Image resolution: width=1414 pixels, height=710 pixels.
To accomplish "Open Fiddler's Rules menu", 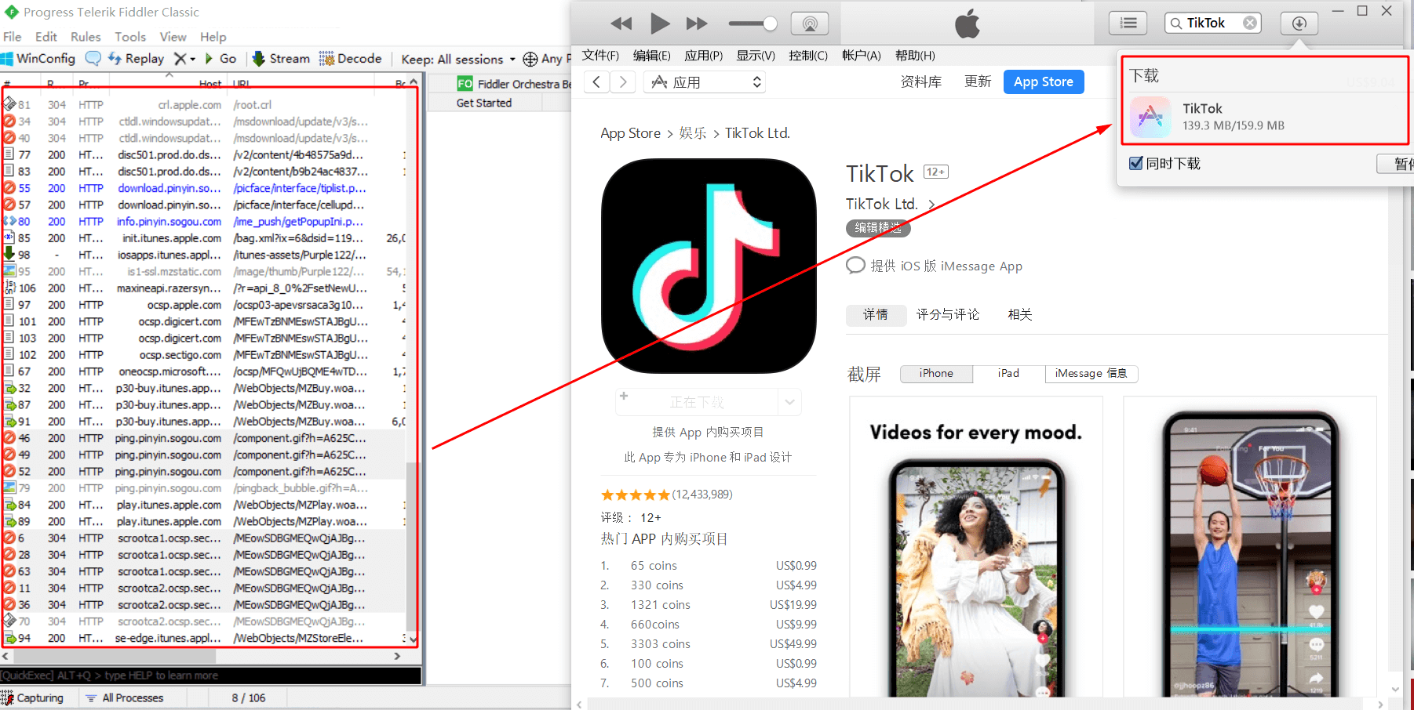I will (86, 37).
